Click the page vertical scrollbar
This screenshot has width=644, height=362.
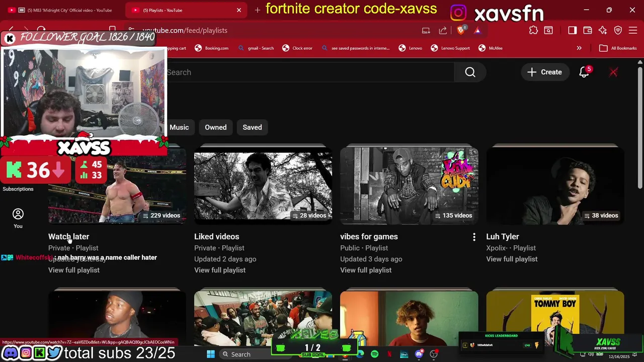click(640, 128)
